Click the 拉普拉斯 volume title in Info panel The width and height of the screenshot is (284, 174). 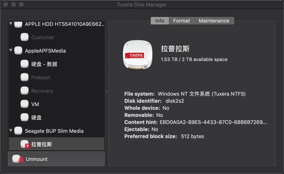(175, 49)
